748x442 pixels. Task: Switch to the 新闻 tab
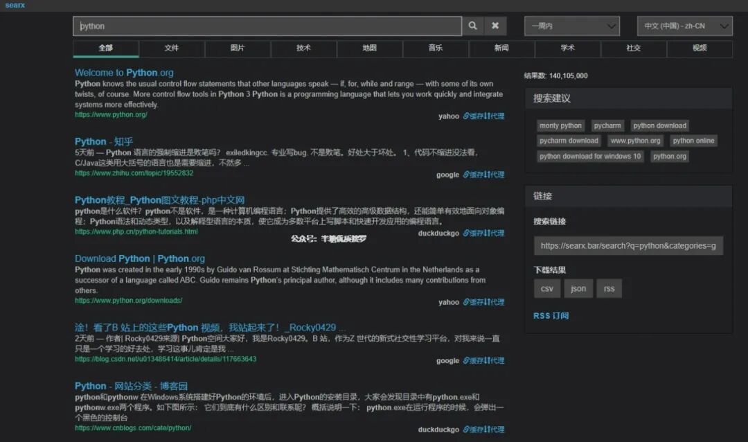[501, 48]
